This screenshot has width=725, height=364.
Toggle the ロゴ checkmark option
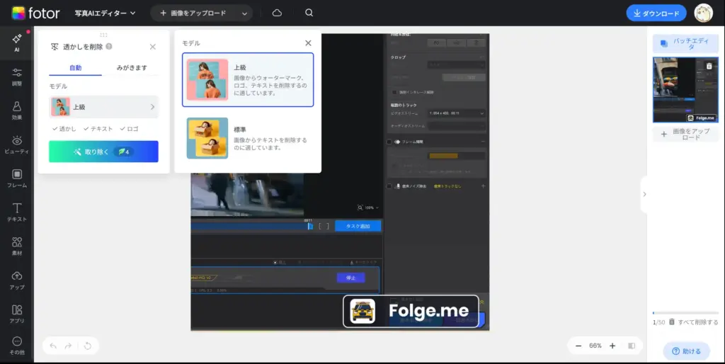point(129,129)
